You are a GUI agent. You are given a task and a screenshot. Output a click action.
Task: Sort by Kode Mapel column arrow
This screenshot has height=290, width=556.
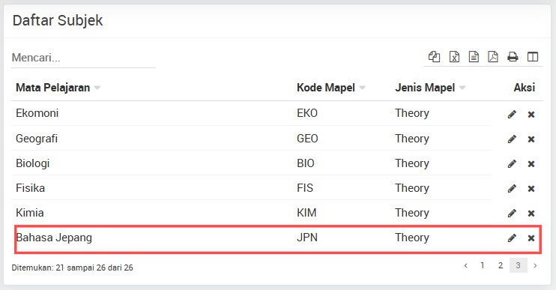click(362, 88)
